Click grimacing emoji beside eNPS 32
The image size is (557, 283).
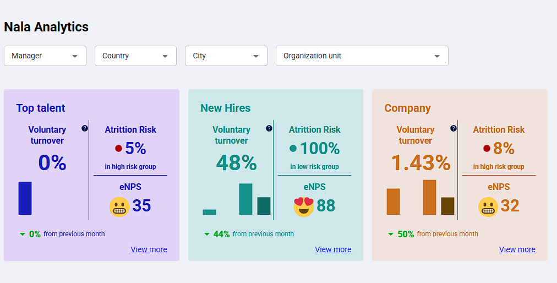488,206
